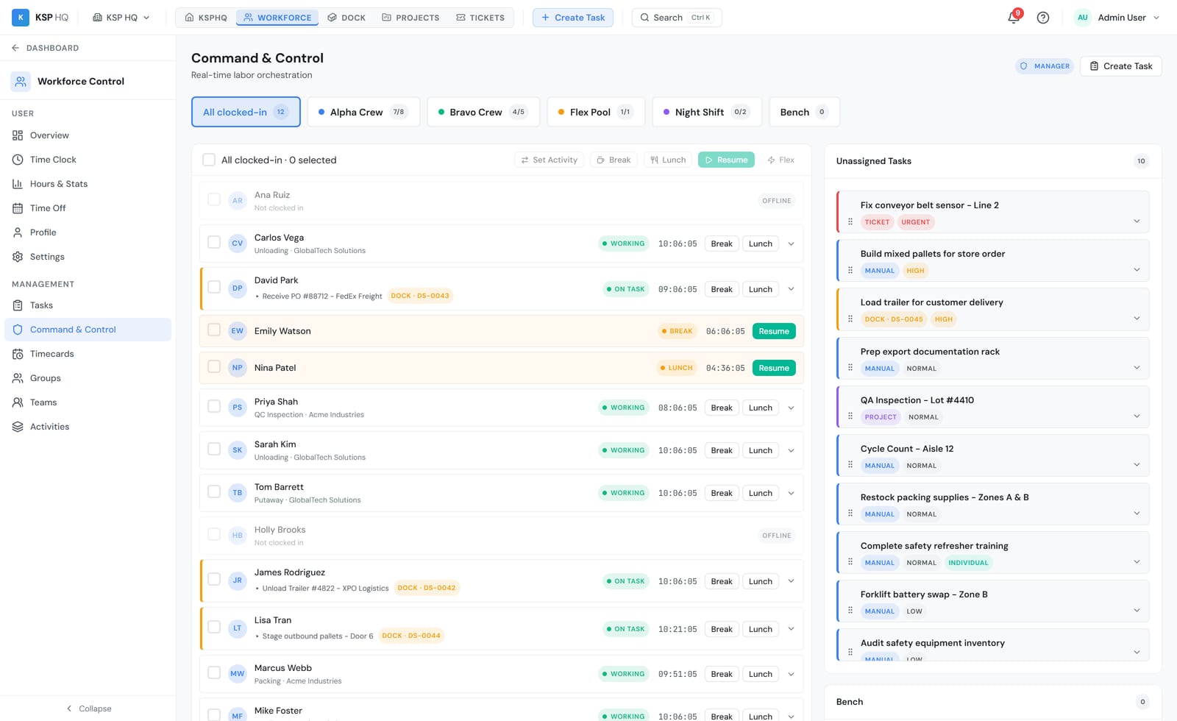Open the notifications bell
This screenshot has width=1177, height=721.
(x=1014, y=18)
